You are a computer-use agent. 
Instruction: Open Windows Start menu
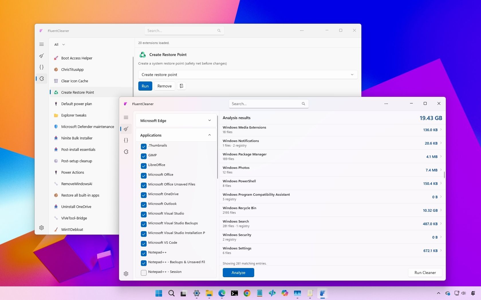159,293
